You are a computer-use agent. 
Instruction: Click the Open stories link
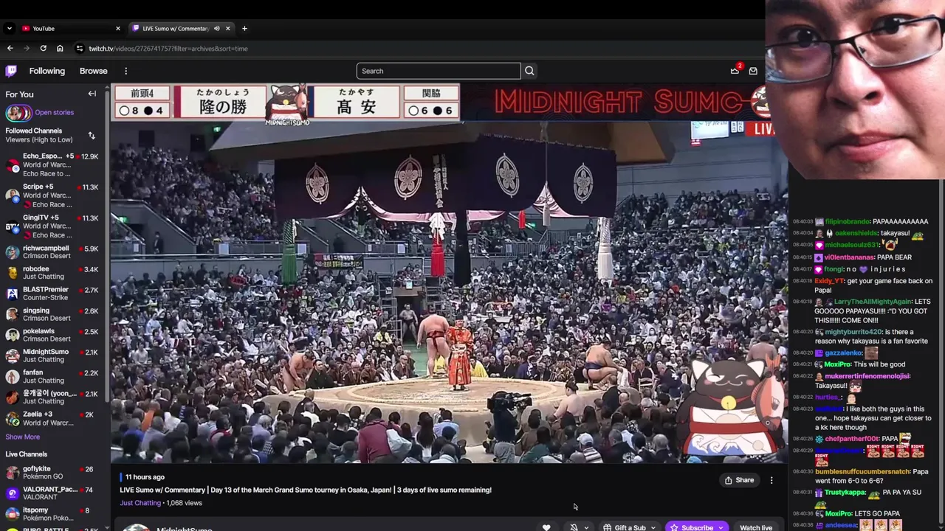pyautogui.click(x=54, y=112)
